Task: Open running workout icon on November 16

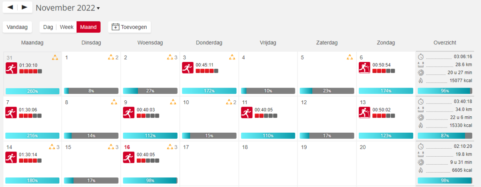Action: pyautogui.click(x=129, y=157)
